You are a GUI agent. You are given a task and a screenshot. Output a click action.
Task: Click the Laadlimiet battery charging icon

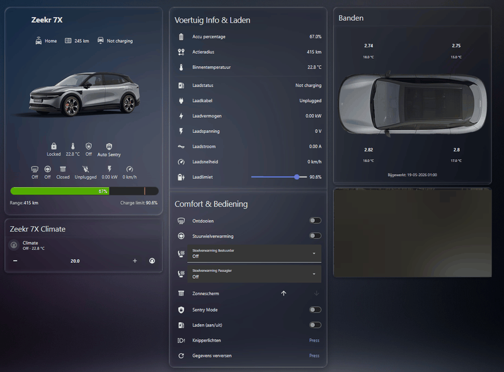(x=181, y=177)
